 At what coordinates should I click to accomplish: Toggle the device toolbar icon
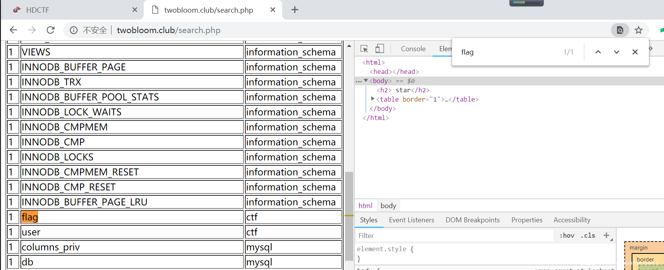tap(380, 49)
